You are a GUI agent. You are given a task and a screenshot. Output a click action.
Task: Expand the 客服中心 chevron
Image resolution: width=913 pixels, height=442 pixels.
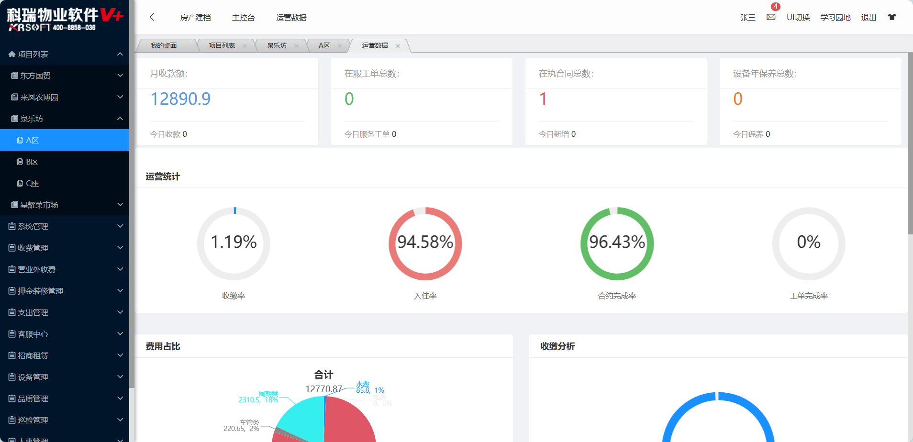[120, 334]
